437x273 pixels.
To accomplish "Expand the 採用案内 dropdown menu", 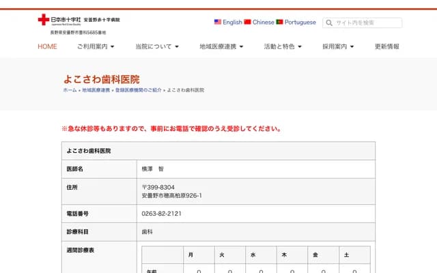I will click(x=343, y=46).
